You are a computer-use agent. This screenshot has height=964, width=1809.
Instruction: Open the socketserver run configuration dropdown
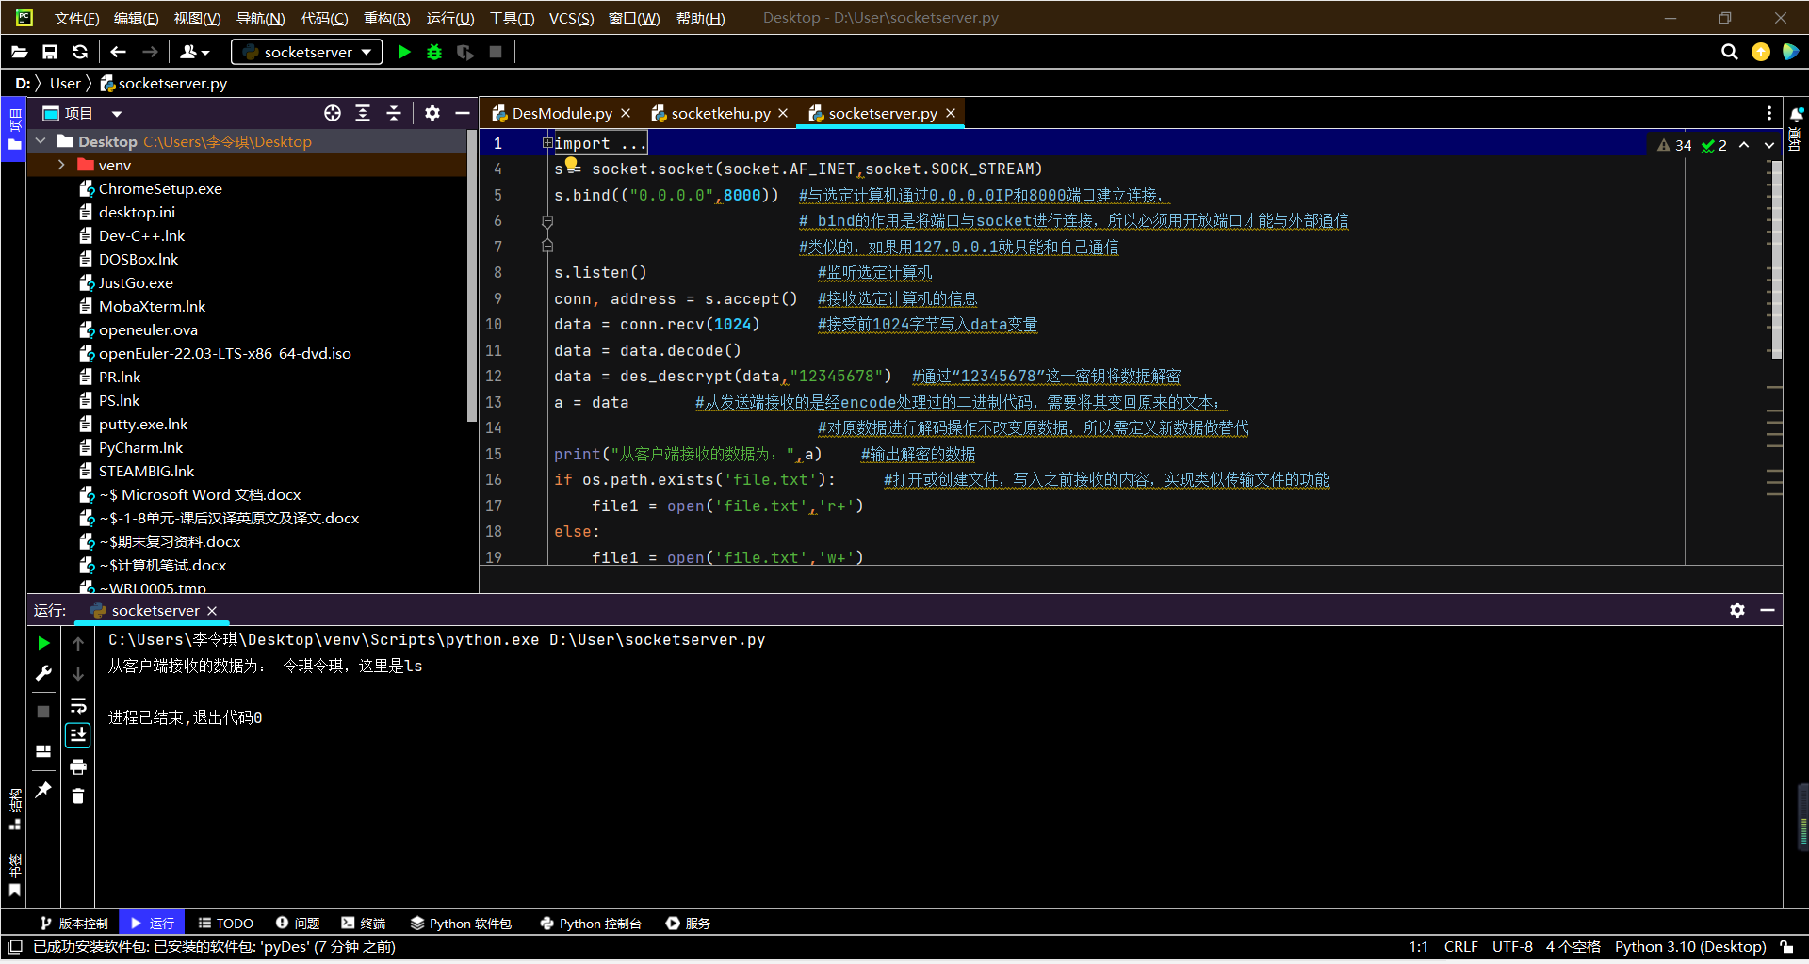click(307, 52)
